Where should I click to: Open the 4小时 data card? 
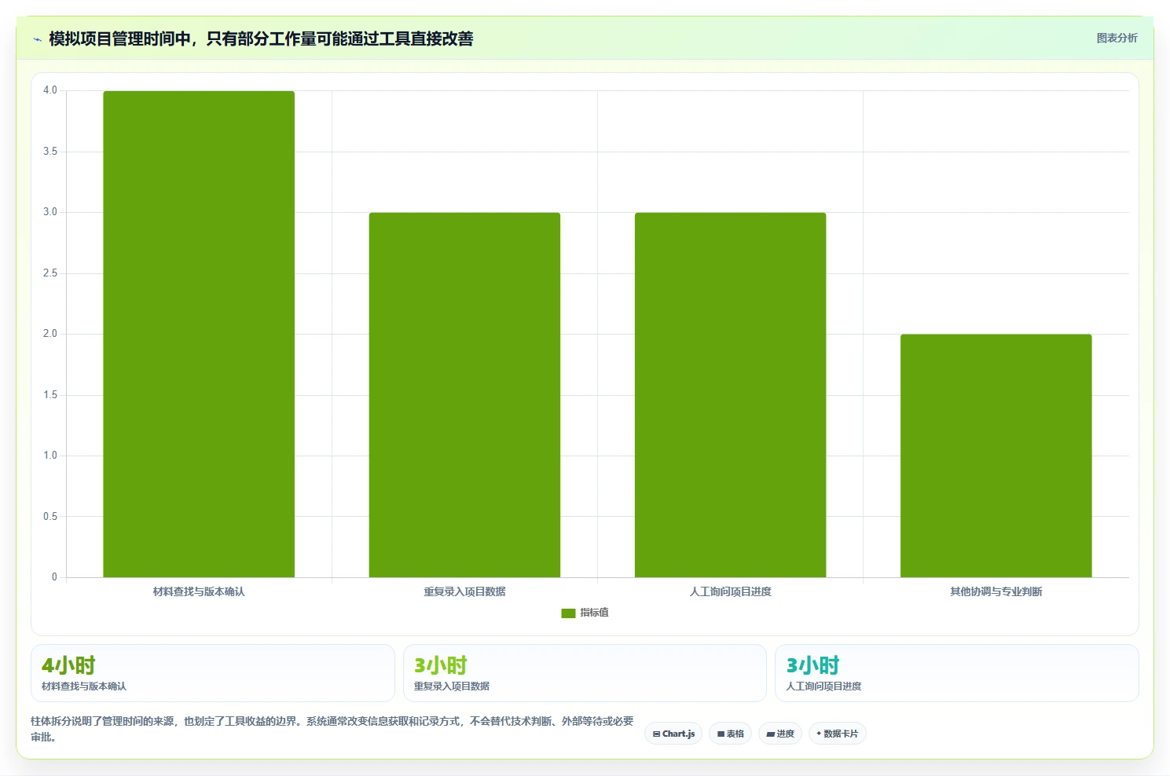tap(213, 673)
